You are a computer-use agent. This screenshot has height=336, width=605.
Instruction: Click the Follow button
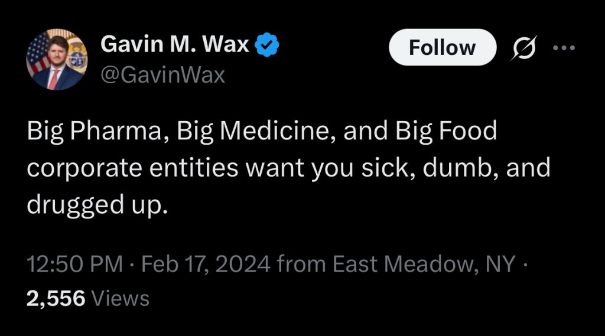pos(442,47)
